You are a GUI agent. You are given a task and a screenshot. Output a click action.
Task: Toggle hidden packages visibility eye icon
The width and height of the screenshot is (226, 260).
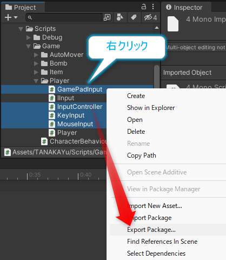tap(150, 17)
